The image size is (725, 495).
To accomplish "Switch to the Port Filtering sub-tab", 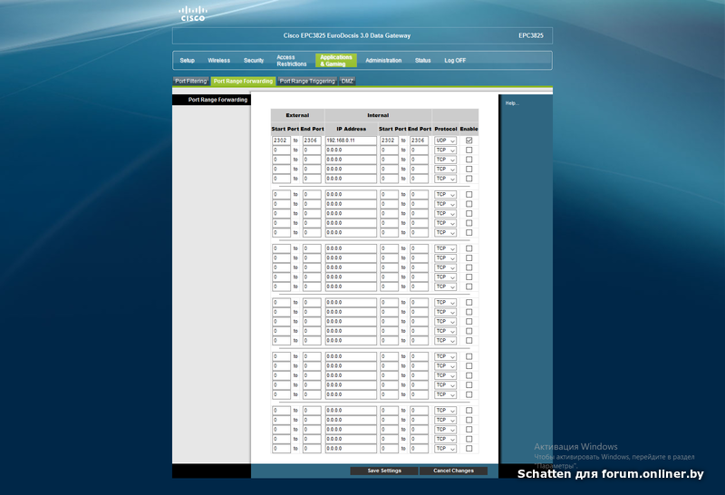I will coord(190,82).
